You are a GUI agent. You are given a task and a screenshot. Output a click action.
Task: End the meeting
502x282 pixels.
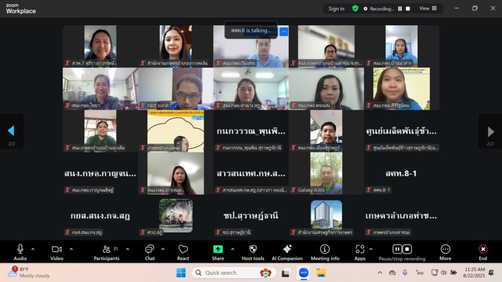pos(483,252)
